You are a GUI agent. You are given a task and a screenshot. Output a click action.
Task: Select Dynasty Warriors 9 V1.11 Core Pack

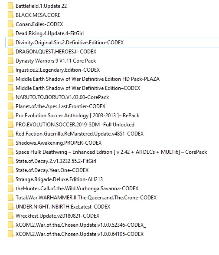(56, 61)
